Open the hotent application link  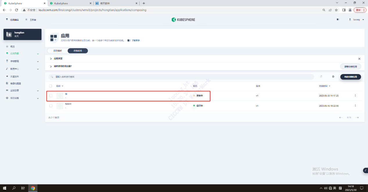tap(68, 104)
